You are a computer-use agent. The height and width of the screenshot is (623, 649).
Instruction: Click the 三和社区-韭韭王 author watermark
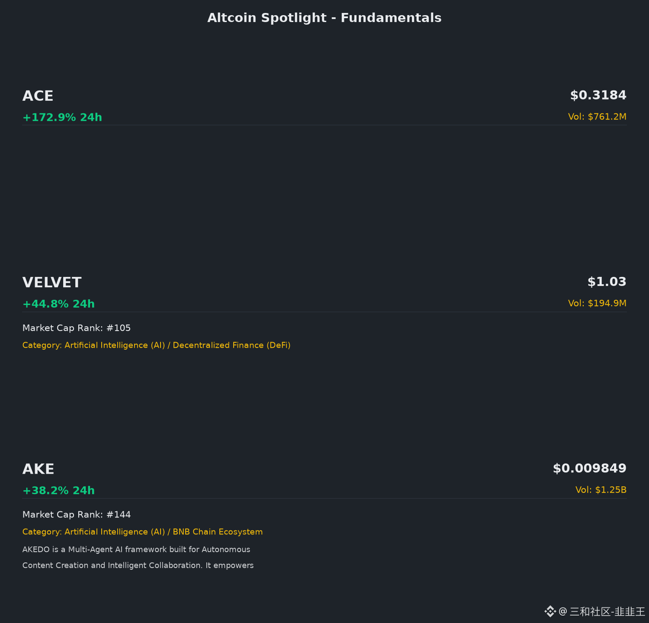[x=602, y=611]
